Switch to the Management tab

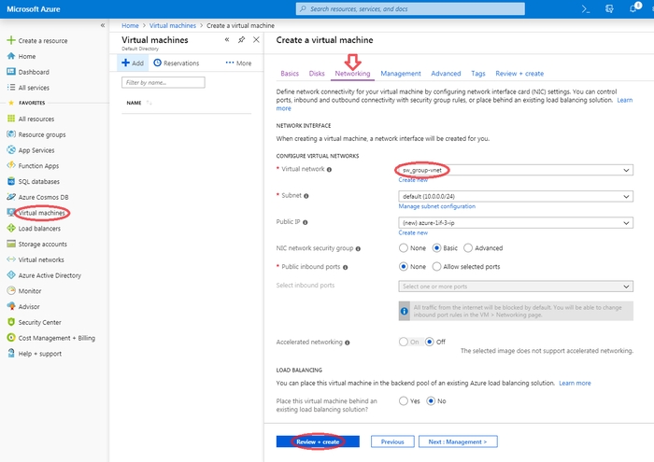[x=400, y=73]
